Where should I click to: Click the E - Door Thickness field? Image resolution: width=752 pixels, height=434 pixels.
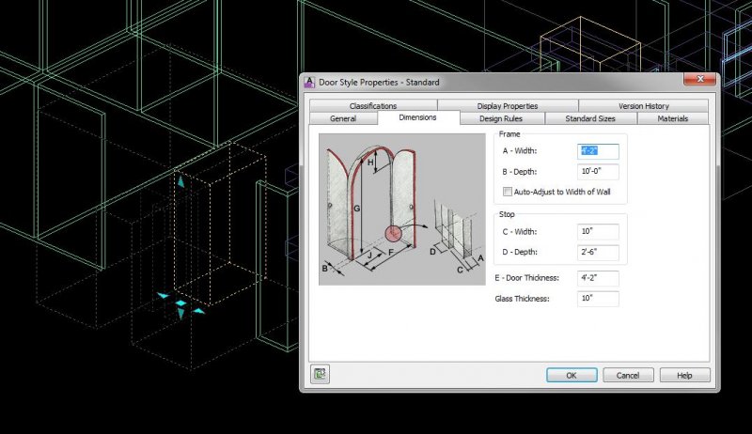point(598,278)
